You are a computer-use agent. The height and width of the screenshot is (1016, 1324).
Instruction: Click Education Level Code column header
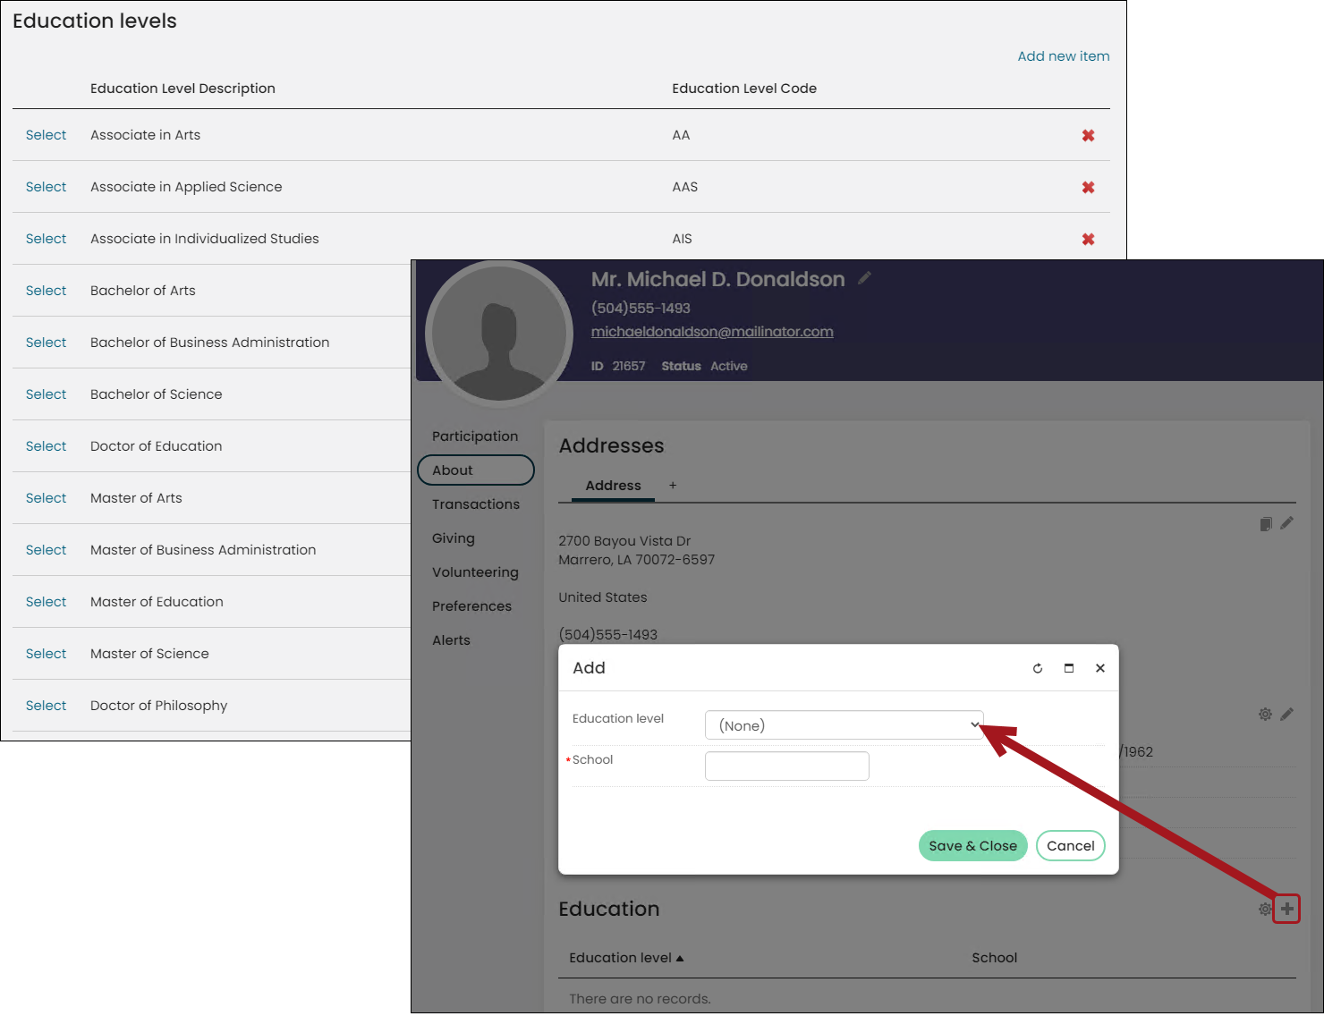pyautogui.click(x=744, y=89)
